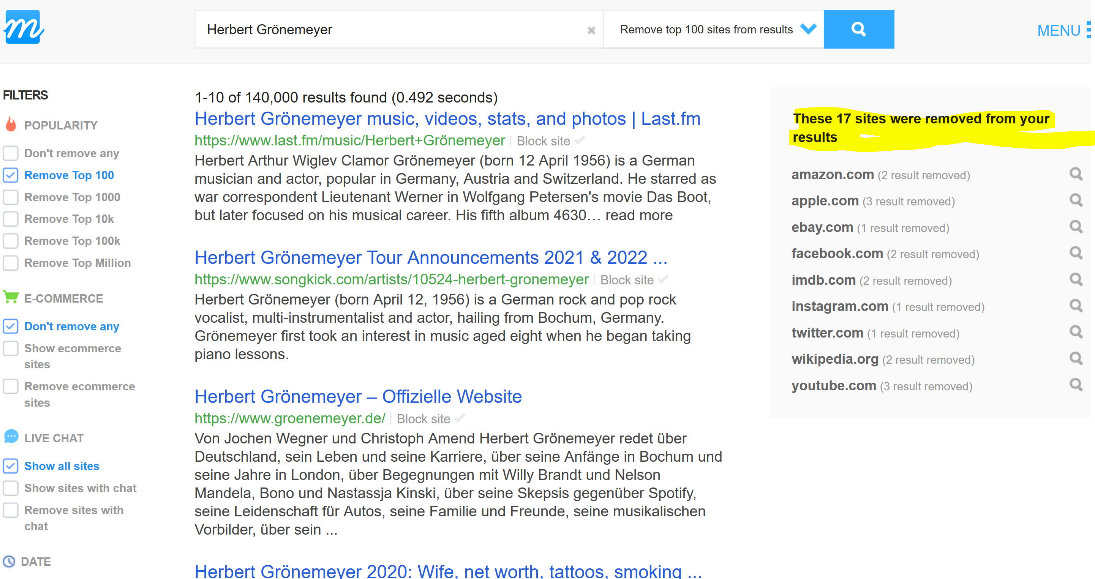Click the magnifier icon beside imdb.com
This screenshot has height=579, width=1095.
point(1076,279)
